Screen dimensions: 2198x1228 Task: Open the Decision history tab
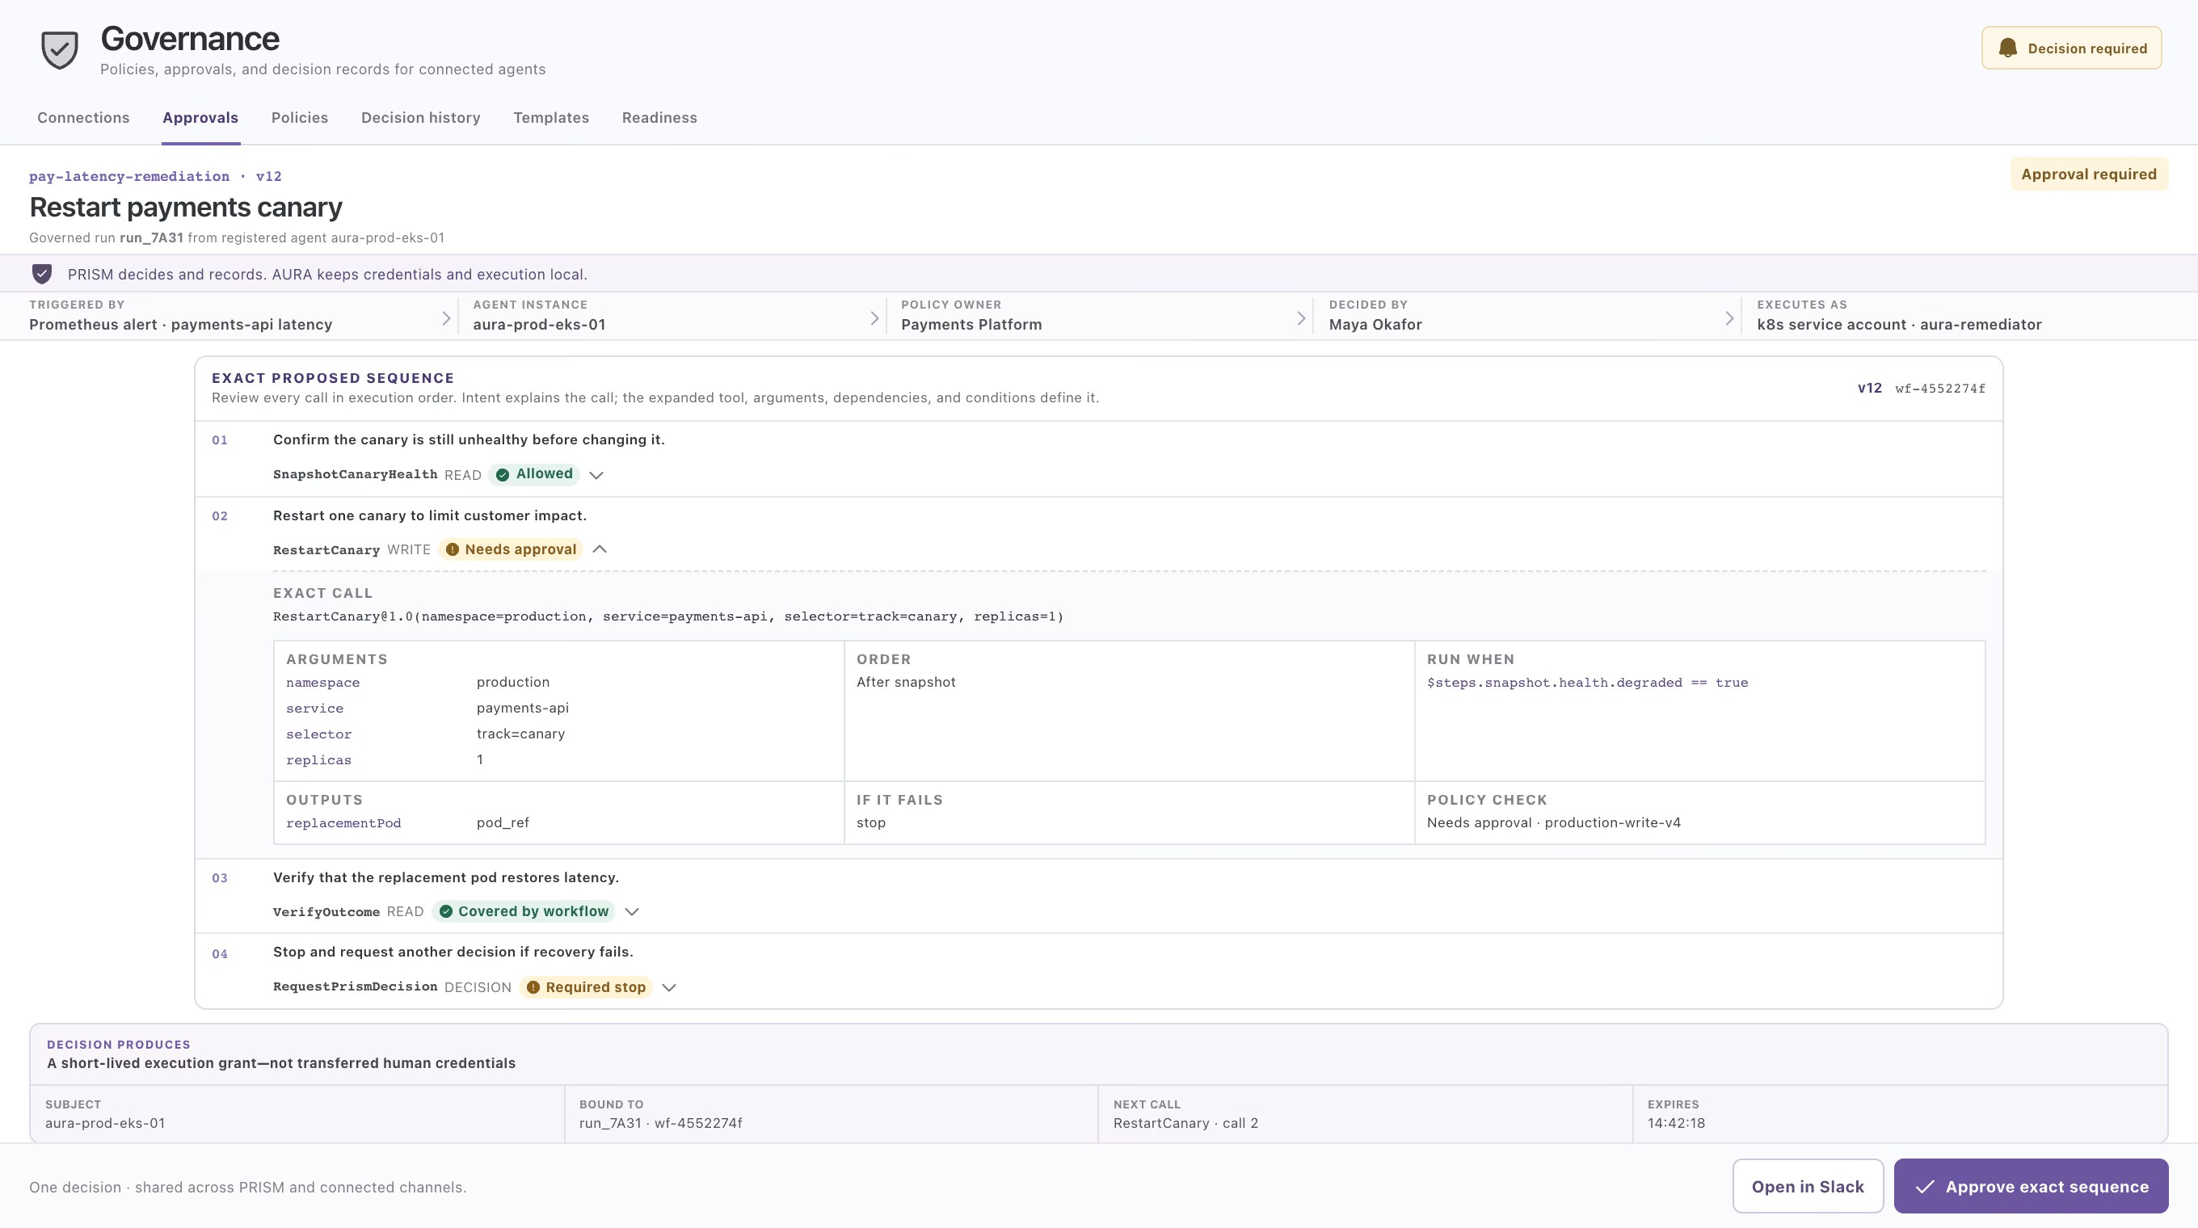pyautogui.click(x=421, y=118)
